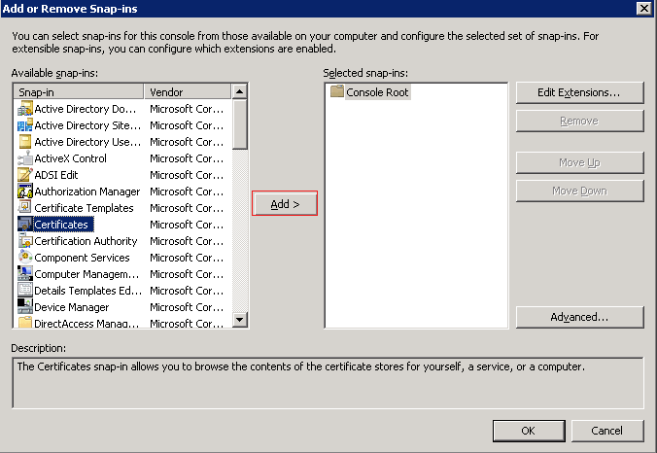The height and width of the screenshot is (453, 657).
Task: Click the Vendor column header
Action: 188,91
